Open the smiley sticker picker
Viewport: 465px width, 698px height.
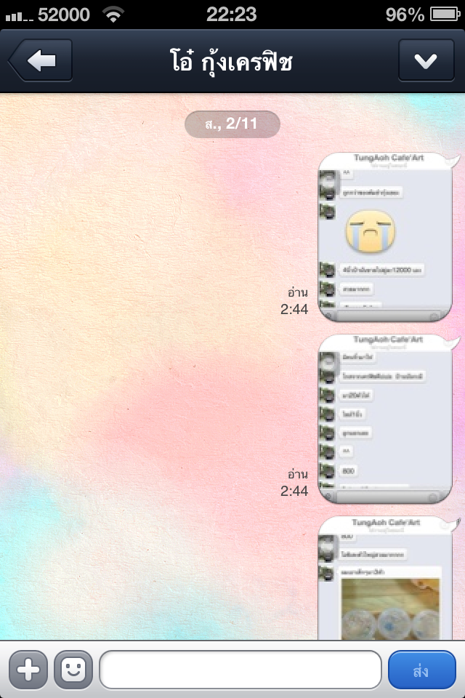click(x=73, y=670)
